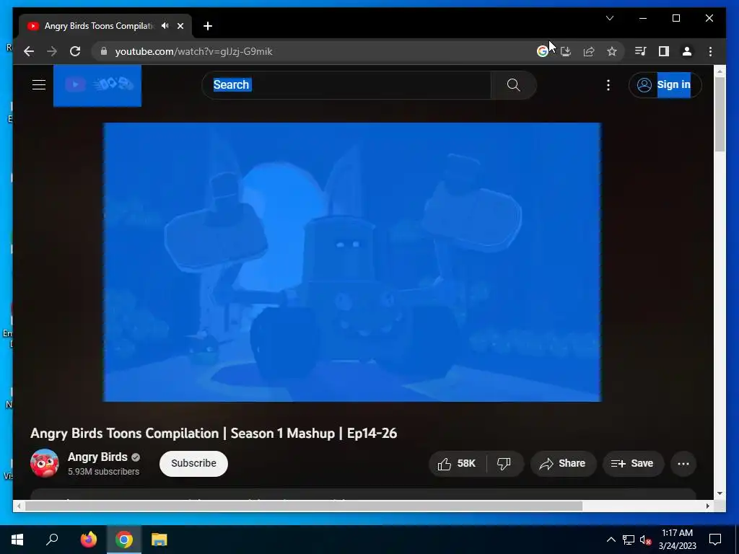Open Angry Birds channel avatar
Screen dimensions: 739x554
pos(44,463)
